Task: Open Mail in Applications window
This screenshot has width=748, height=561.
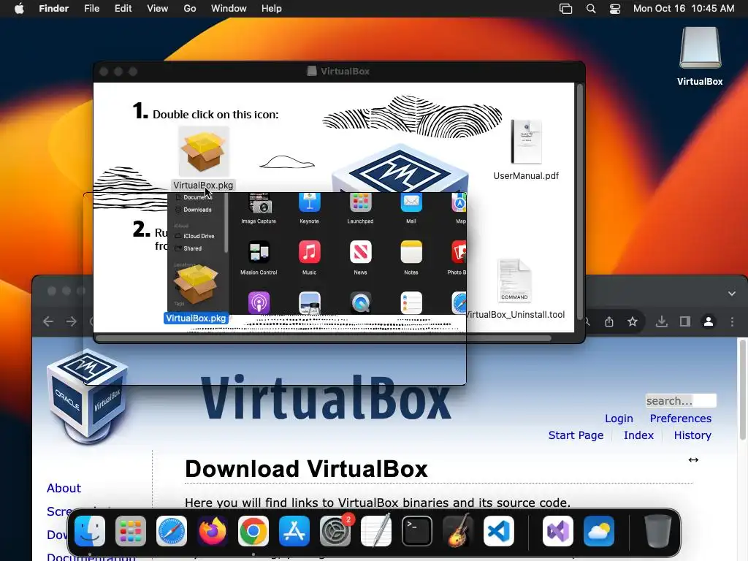Action: tap(411, 203)
